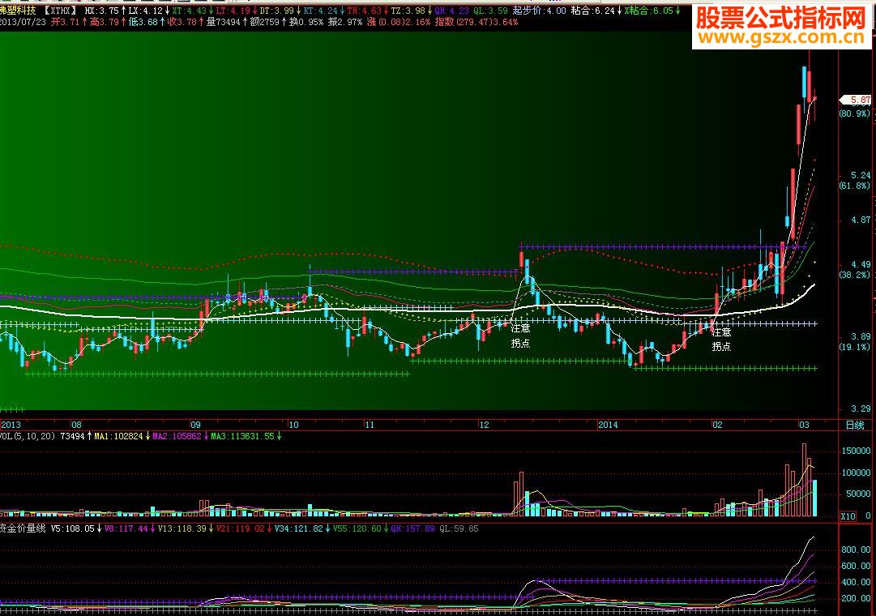Select the KT:4.24 indicator value
The width and height of the screenshot is (876, 616).
click(320, 11)
